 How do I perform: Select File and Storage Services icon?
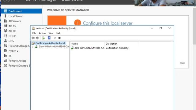[6, 46]
